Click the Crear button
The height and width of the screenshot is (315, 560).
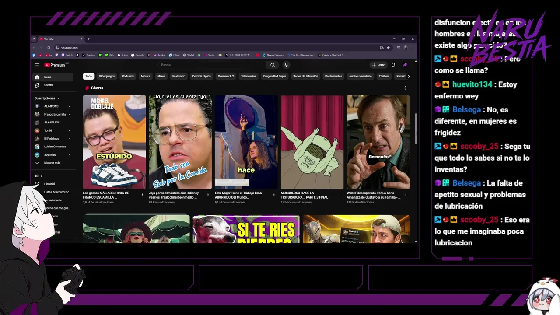pyautogui.click(x=378, y=65)
